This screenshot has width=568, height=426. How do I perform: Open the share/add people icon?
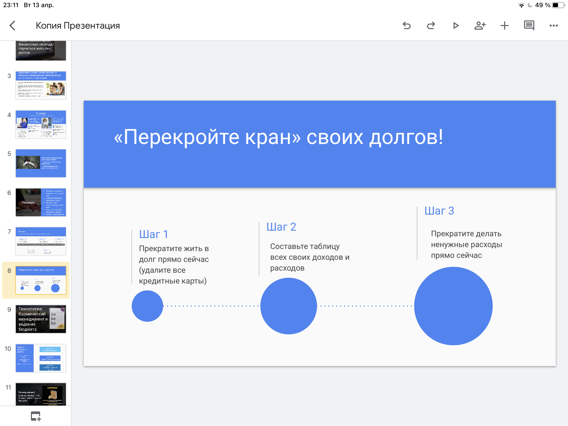(x=480, y=26)
